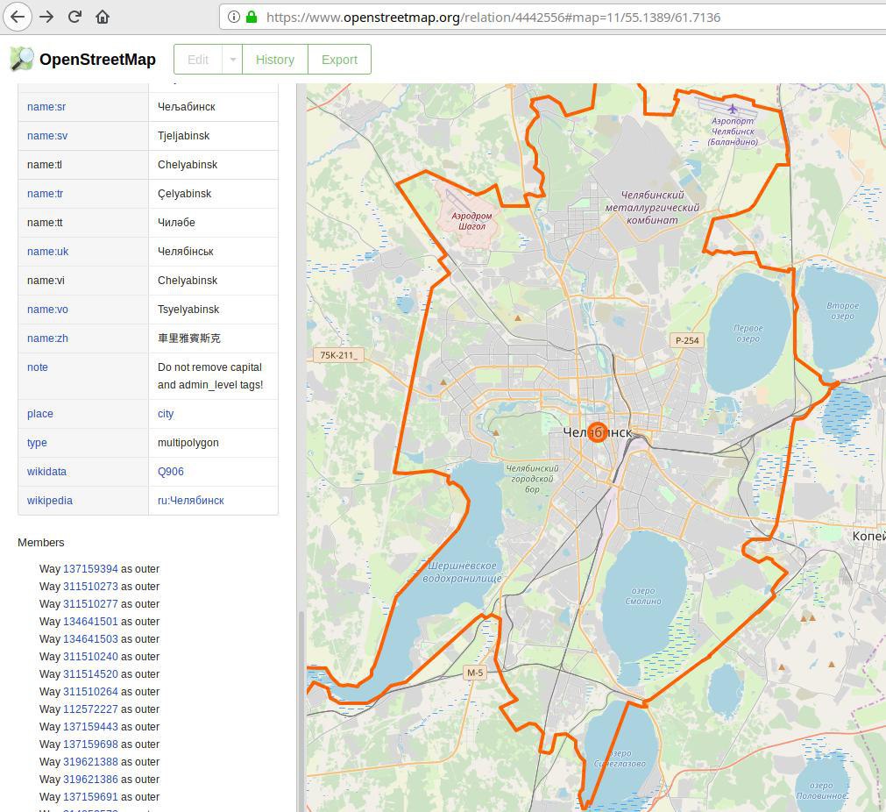Open member way 137159691
886x812 pixels.
tap(90, 797)
